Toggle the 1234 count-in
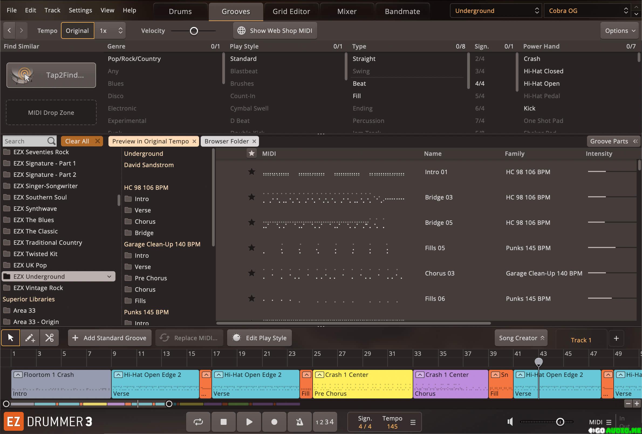 [x=325, y=422]
